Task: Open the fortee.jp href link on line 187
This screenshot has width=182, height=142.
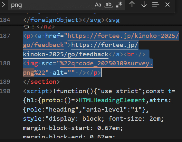Action: pyautogui.click(x=123, y=36)
